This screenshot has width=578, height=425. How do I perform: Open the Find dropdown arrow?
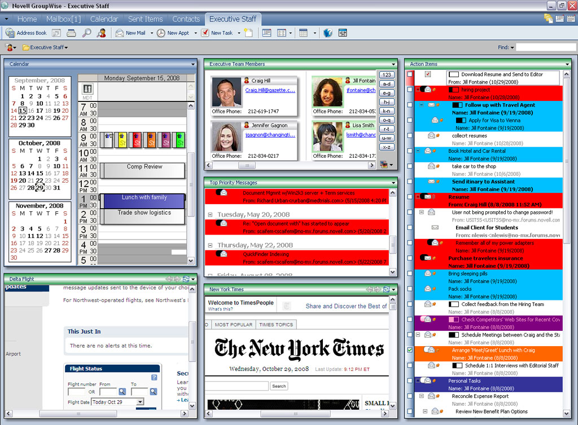tap(512, 47)
